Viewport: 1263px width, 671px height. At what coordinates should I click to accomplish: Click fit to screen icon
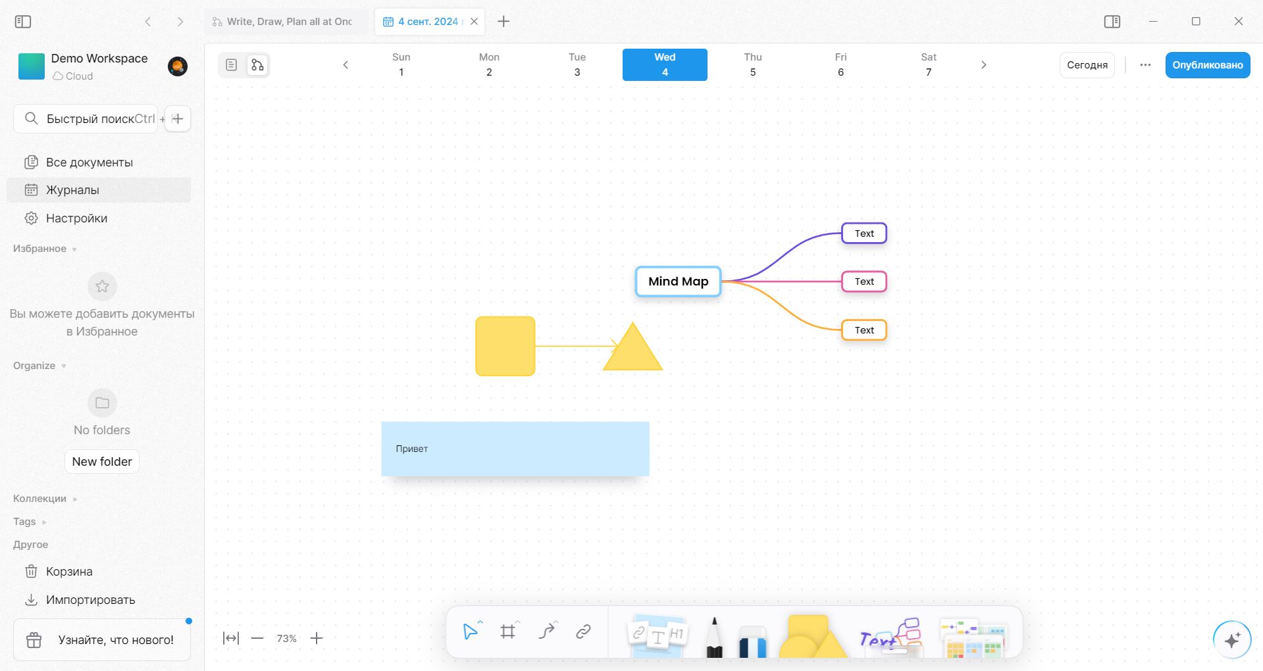[x=231, y=638]
